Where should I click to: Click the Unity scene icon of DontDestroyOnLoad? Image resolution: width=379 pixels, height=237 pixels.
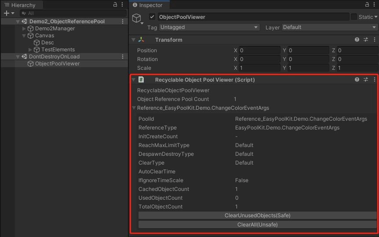pos(24,57)
